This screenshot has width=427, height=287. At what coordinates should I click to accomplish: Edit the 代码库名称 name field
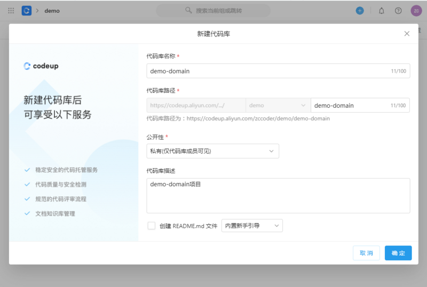point(278,71)
